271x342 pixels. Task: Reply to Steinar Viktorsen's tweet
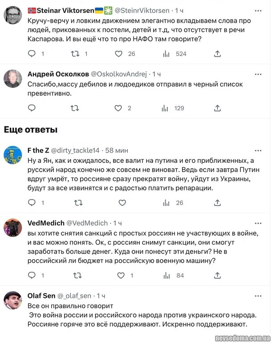[32, 54]
